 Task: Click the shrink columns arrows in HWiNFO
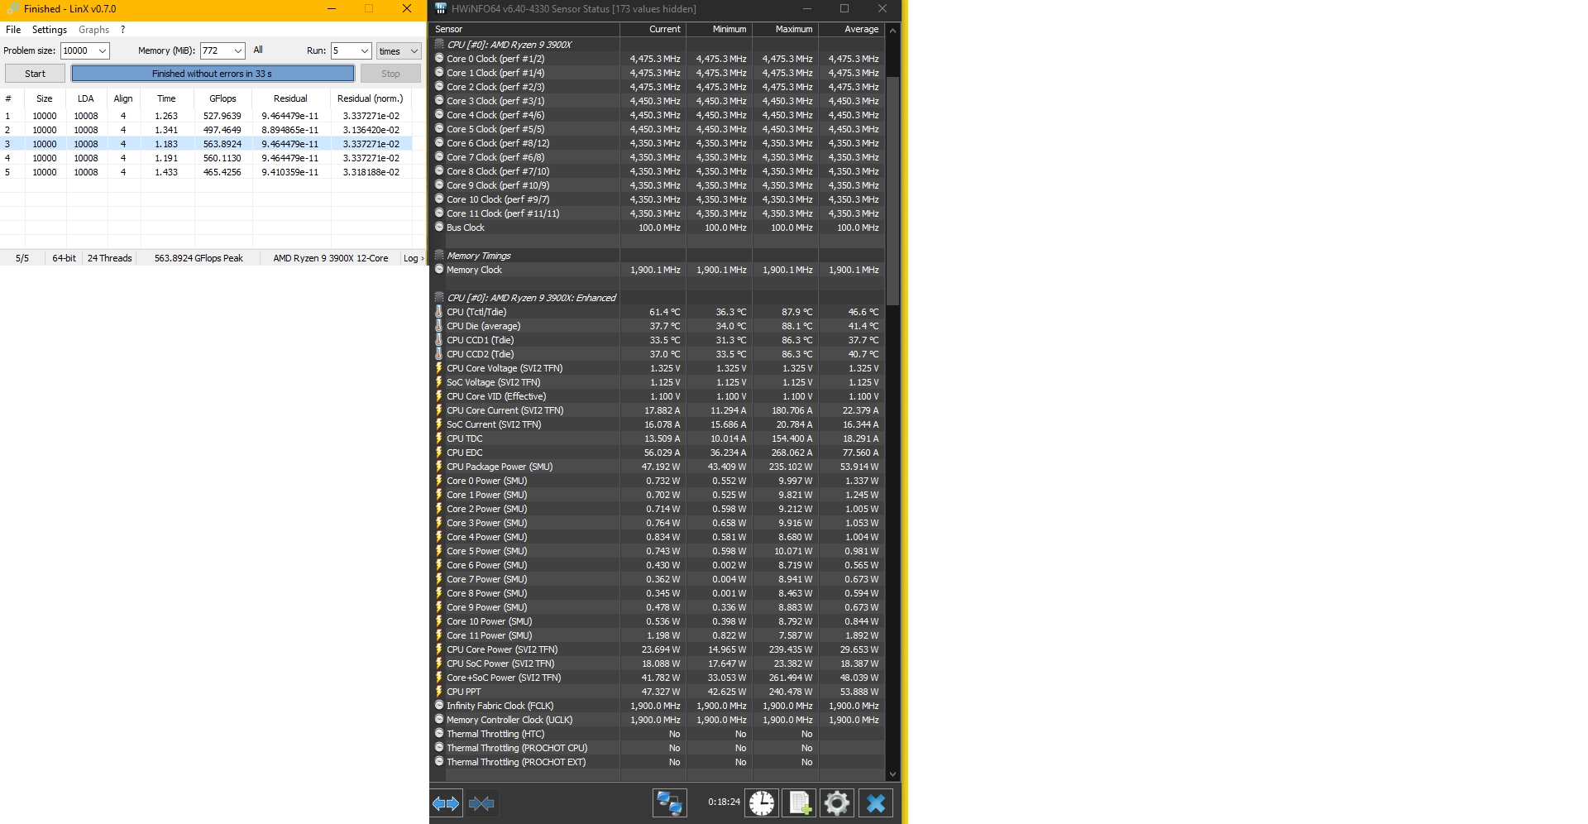click(481, 803)
